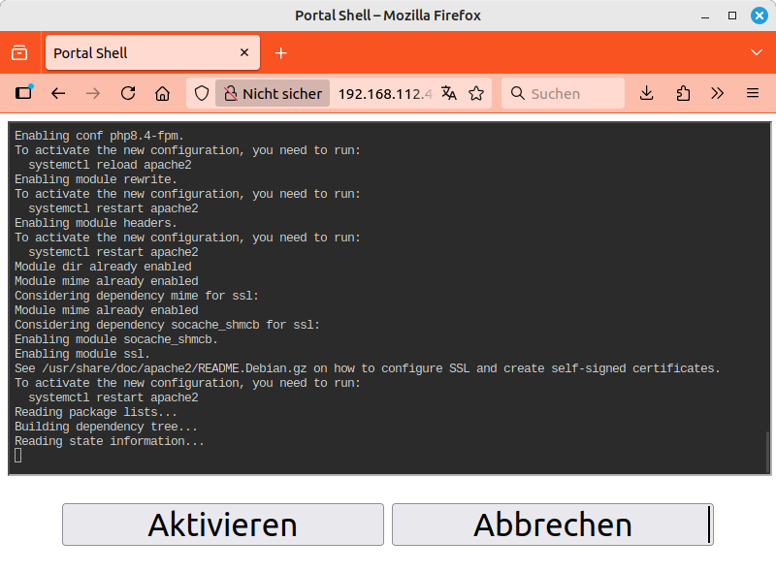
Task: Go back one page
Action: click(x=58, y=93)
